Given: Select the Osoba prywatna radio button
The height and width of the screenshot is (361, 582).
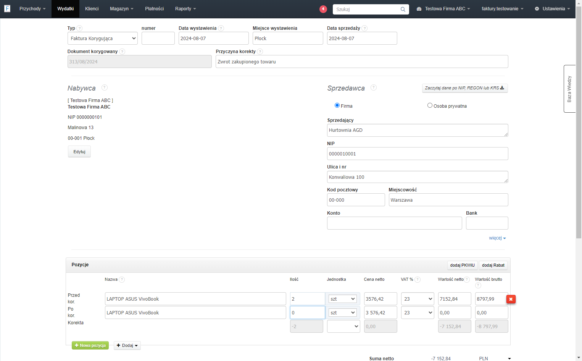Looking at the screenshot, I should click(x=430, y=105).
